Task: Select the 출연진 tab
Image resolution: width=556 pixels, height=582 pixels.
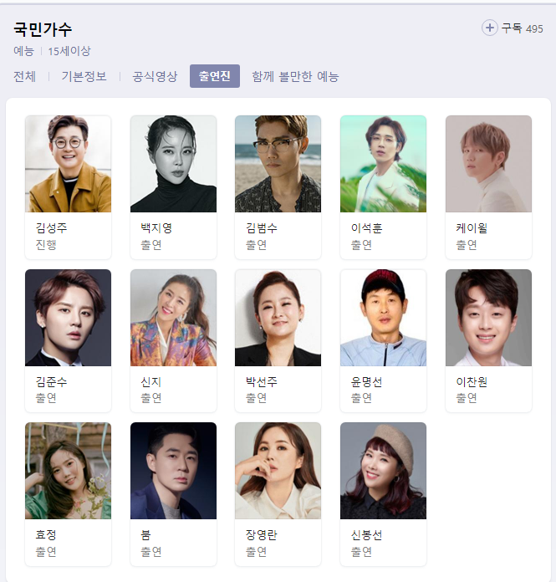Action: 215,76
